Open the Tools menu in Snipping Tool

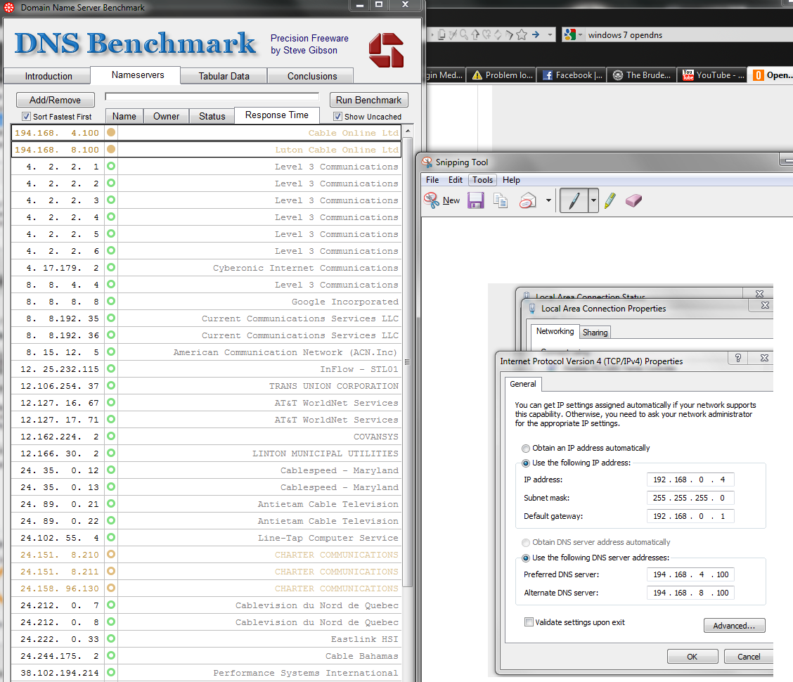pyautogui.click(x=482, y=179)
